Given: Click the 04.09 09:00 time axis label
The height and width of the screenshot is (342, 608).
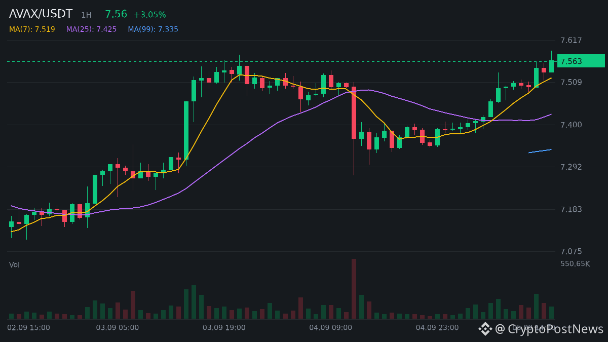Looking at the screenshot, I should 330,328.
